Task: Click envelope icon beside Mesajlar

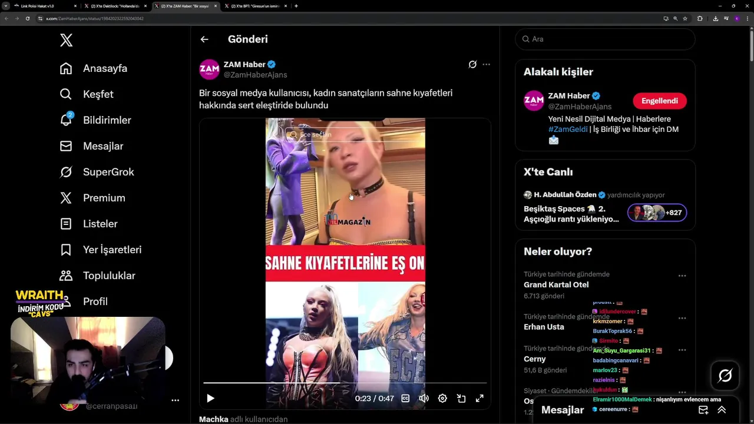Action: tap(66, 146)
